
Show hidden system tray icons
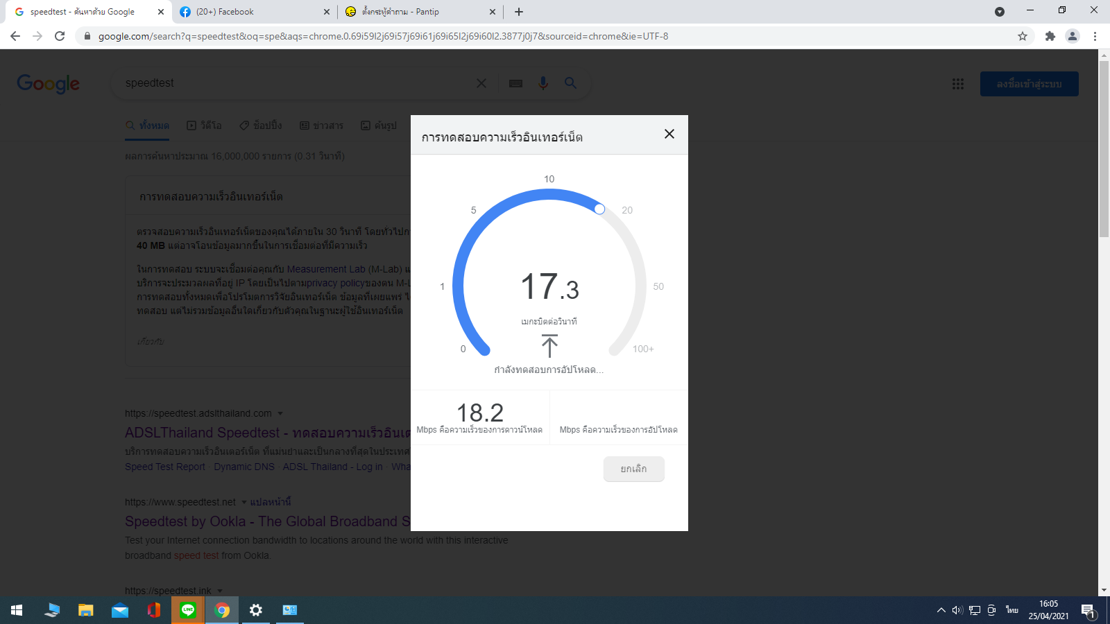941,610
